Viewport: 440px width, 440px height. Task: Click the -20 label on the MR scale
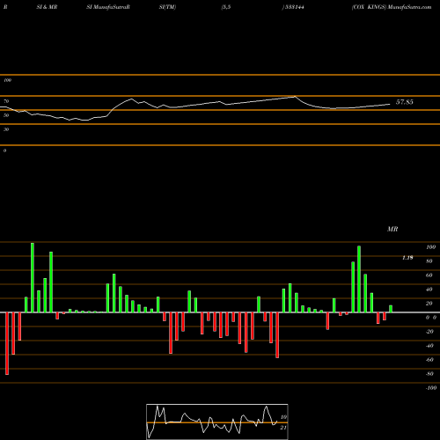click(x=429, y=332)
